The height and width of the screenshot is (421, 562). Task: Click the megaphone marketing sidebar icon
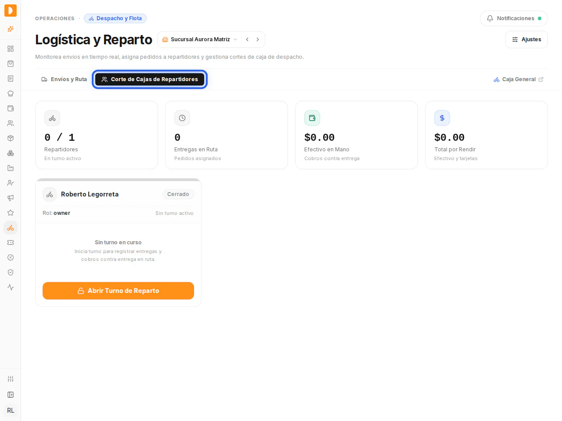pos(11,198)
